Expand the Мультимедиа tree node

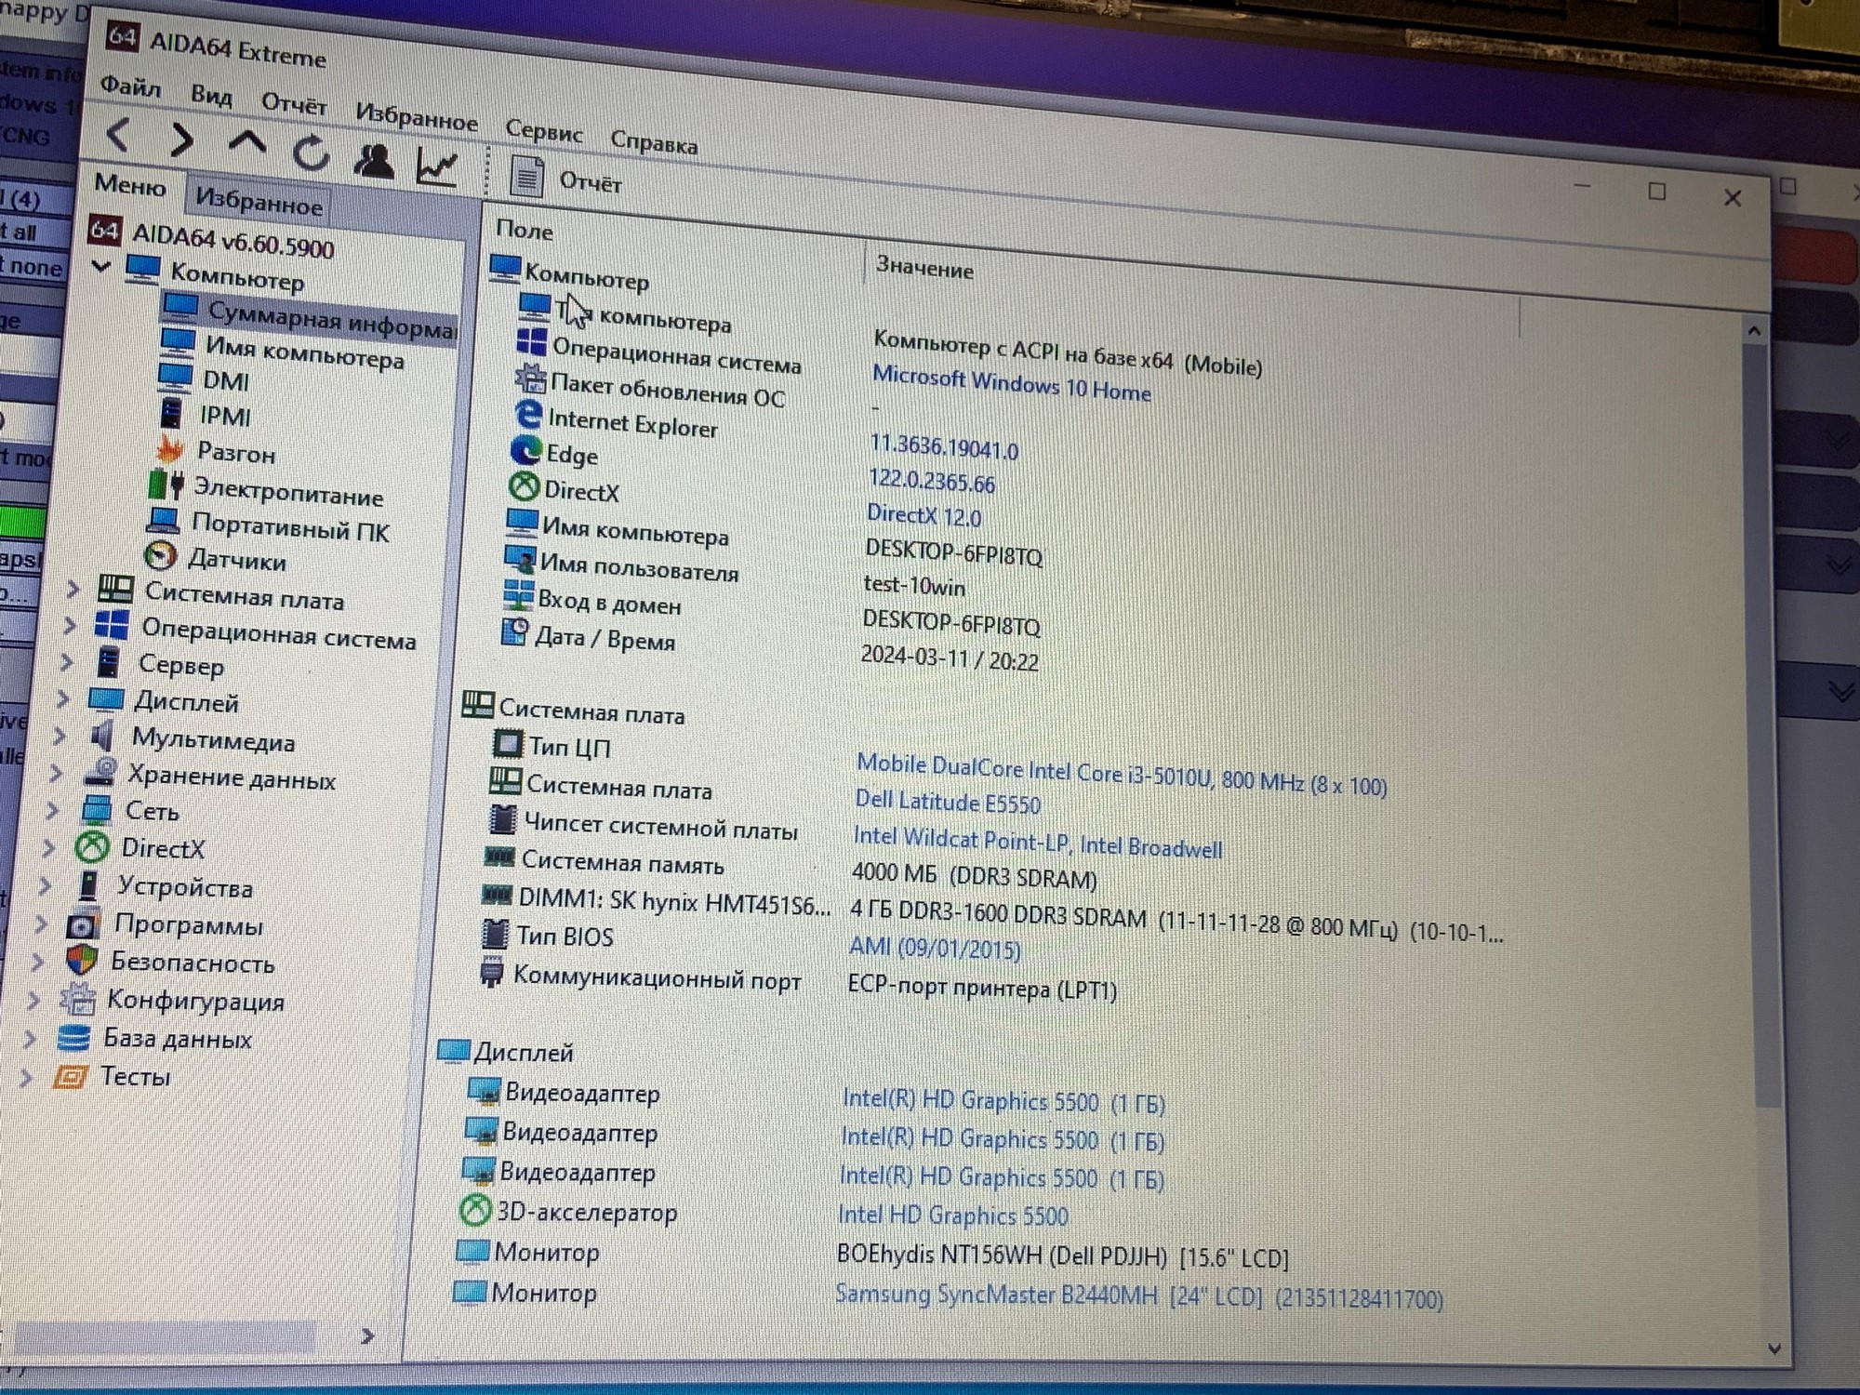(60, 736)
